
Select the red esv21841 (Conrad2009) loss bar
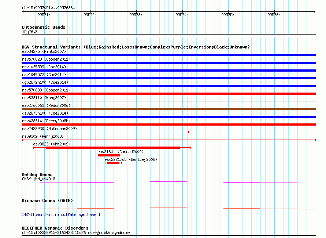[x=109, y=155]
